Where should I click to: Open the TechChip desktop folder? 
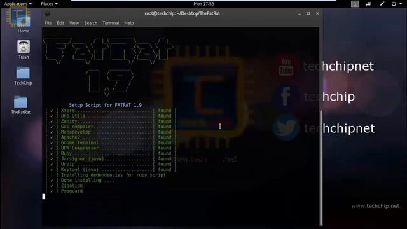23,76
